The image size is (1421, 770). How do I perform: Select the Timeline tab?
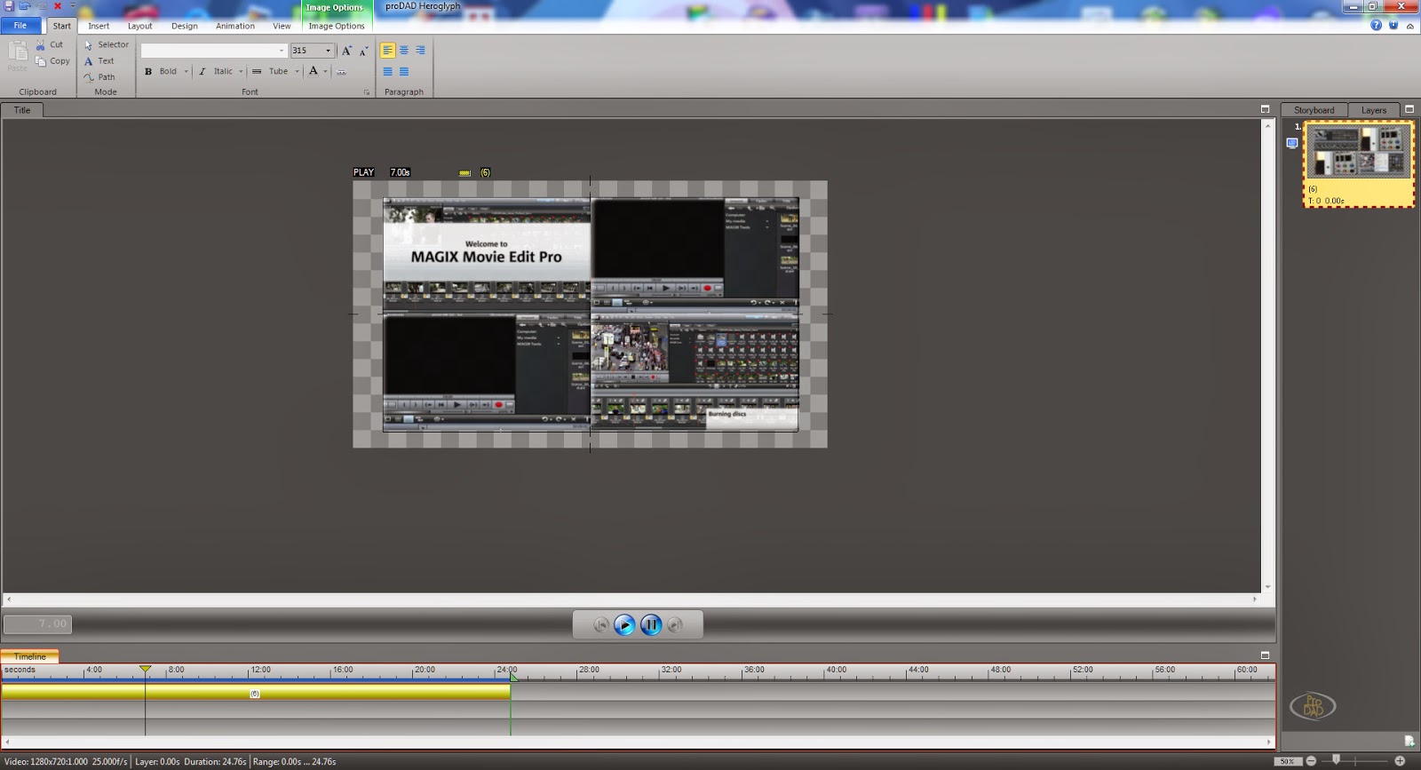point(30,656)
